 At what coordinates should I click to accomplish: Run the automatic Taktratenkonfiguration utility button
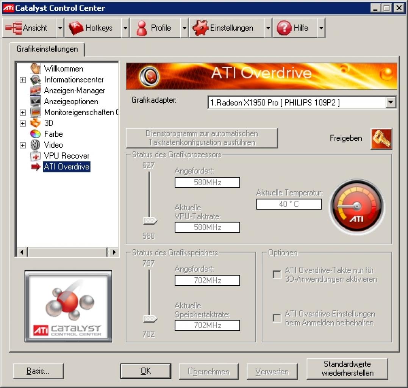click(x=202, y=138)
